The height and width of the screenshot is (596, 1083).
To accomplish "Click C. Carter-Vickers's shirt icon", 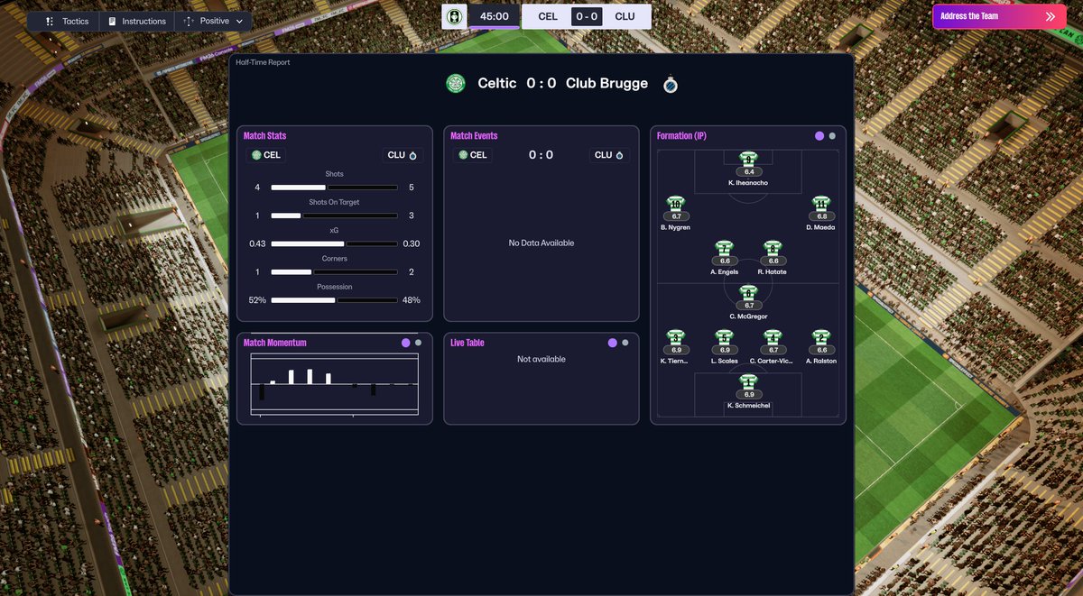I will tap(773, 337).
